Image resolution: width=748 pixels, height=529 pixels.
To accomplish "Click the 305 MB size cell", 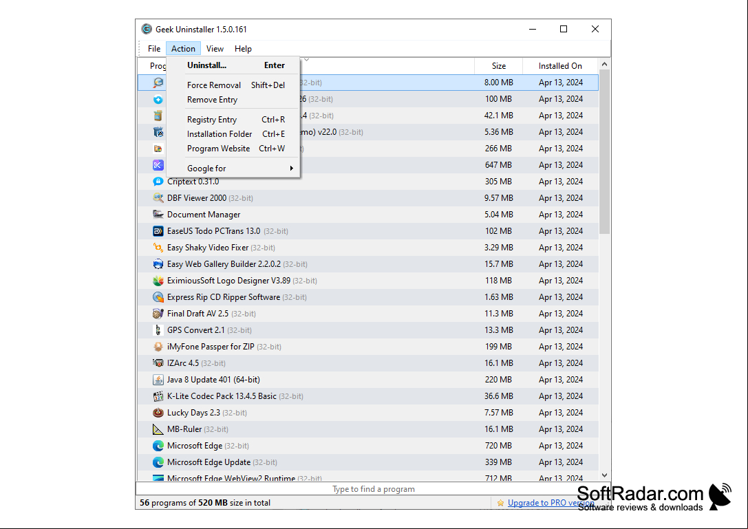I will [x=498, y=181].
